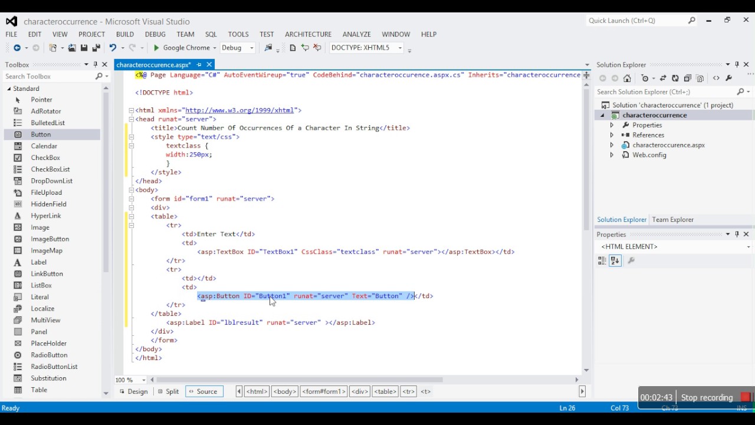Open the HTML ELEMENT dropdown in Properties
755x425 pixels.
click(x=749, y=247)
